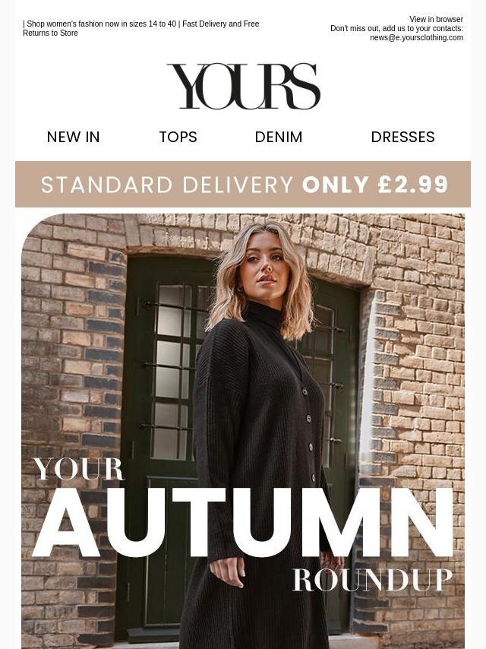Click the black turtleneck collar
Viewport: 486px width, 649px height.
pos(262,315)
